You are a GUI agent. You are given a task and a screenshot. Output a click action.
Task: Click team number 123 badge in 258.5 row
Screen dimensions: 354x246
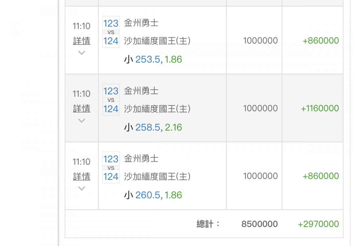(111, 91)
